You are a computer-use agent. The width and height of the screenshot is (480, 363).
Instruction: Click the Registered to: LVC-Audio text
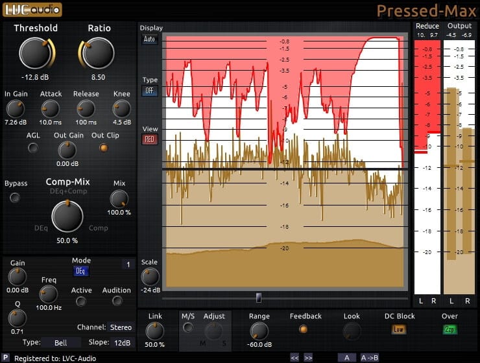55,358
